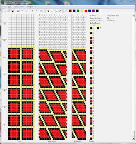Click row number 30 on the ruler
Screen dimensions: 136x144
click(x=4, y=91)
